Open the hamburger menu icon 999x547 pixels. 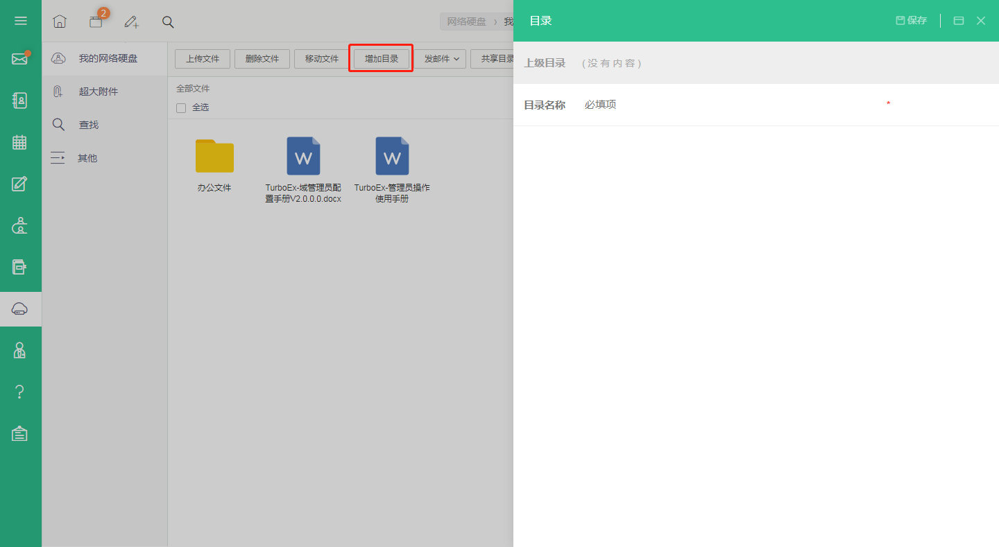pyautogui.click(x=21, y=21)
